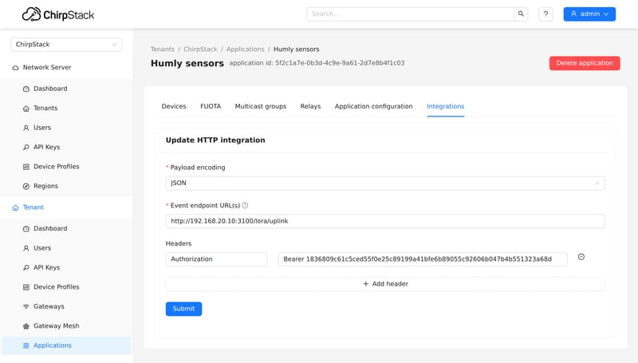Viewport: 638px width, 363px height.
Task: Click the Applications grid icon
Action: [26, 345]
